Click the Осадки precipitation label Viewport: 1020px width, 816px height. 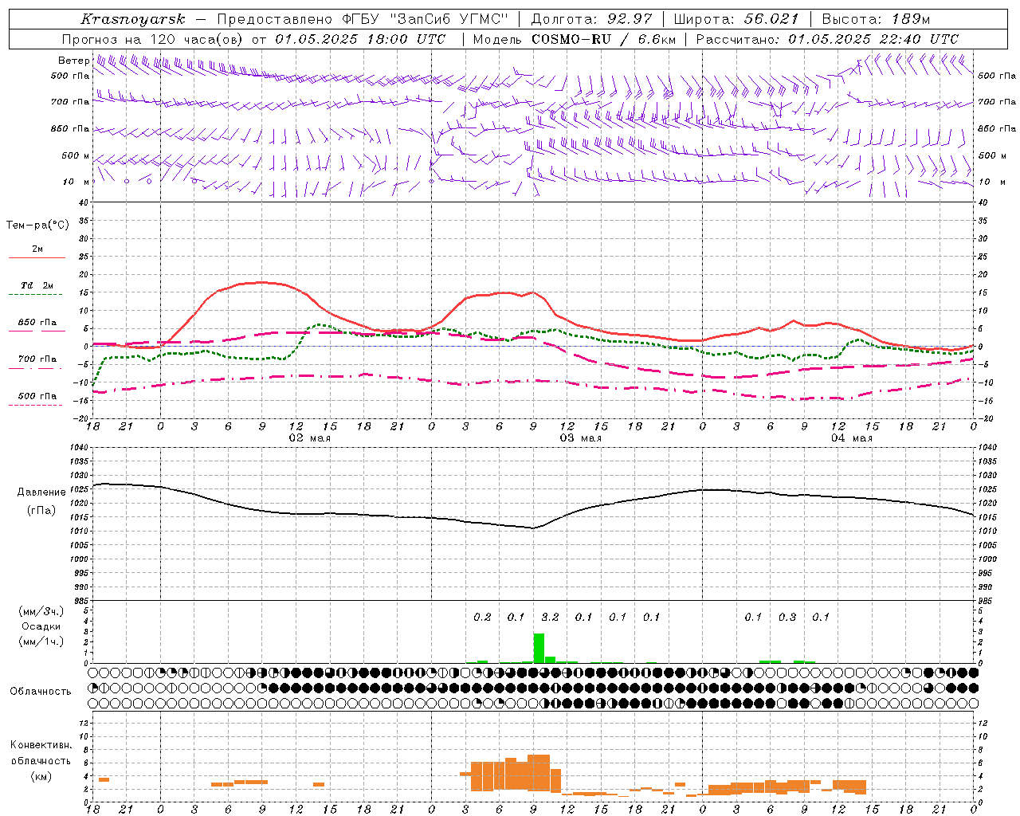[x=41, y=626]
